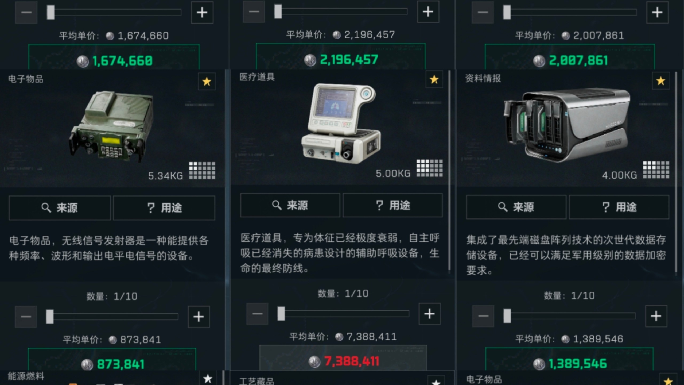Select the ventilator item thumbnail image

pos(341,124)
